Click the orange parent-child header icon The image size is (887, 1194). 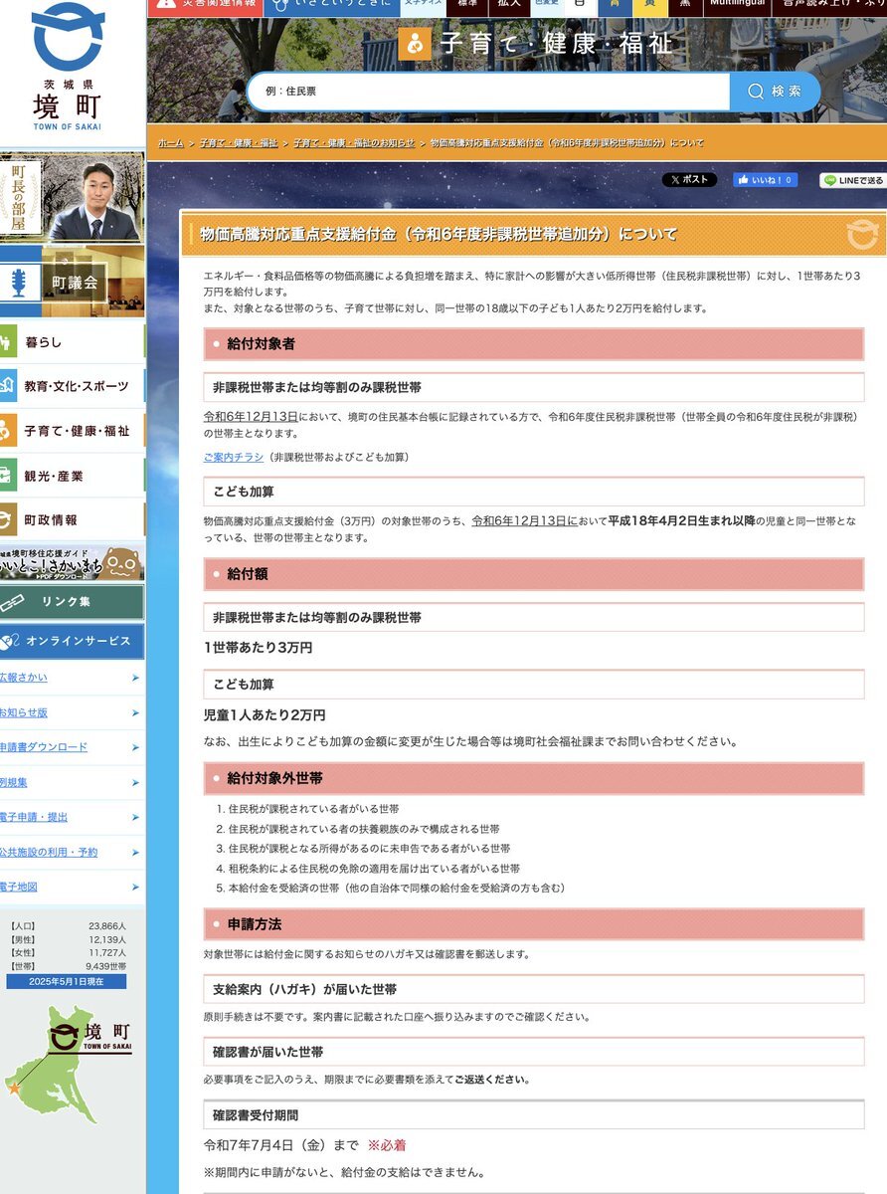pos(415,44)
